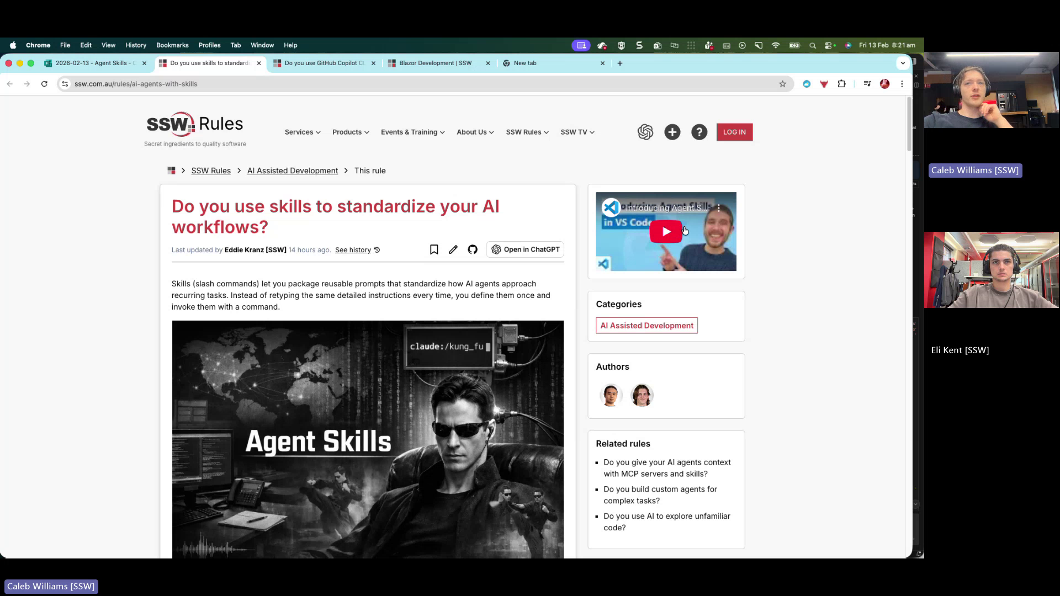Click the LOG IN button
The image size is (1060, 596).
(x=734, y=132)
